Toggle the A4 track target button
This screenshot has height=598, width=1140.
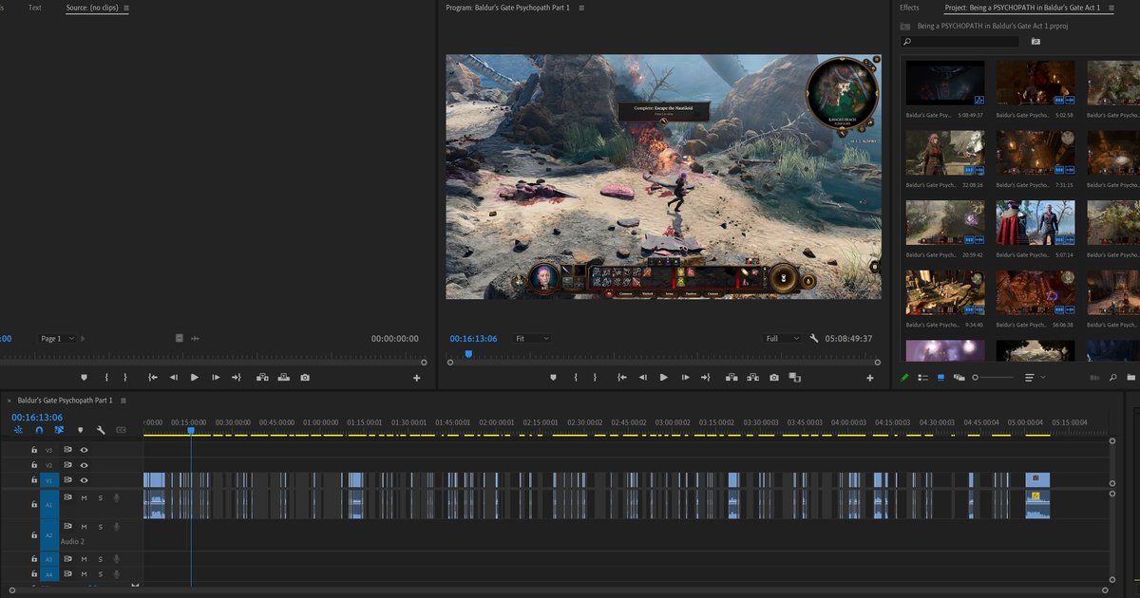click(x=49, y=575)
